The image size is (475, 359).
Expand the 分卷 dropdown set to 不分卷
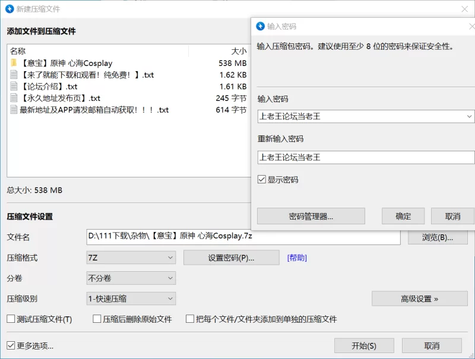pyautogui.click(x=131, y=278)
